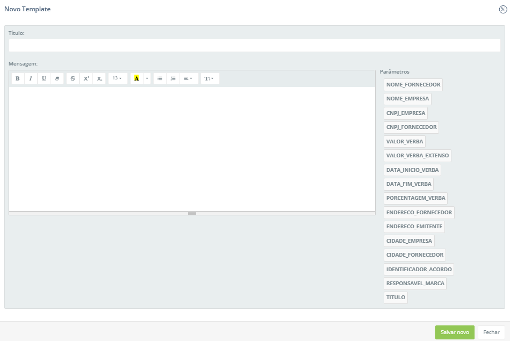510x341 pixels.
Task: Click the Salvar novo button
Action: [x=455, y=332]
